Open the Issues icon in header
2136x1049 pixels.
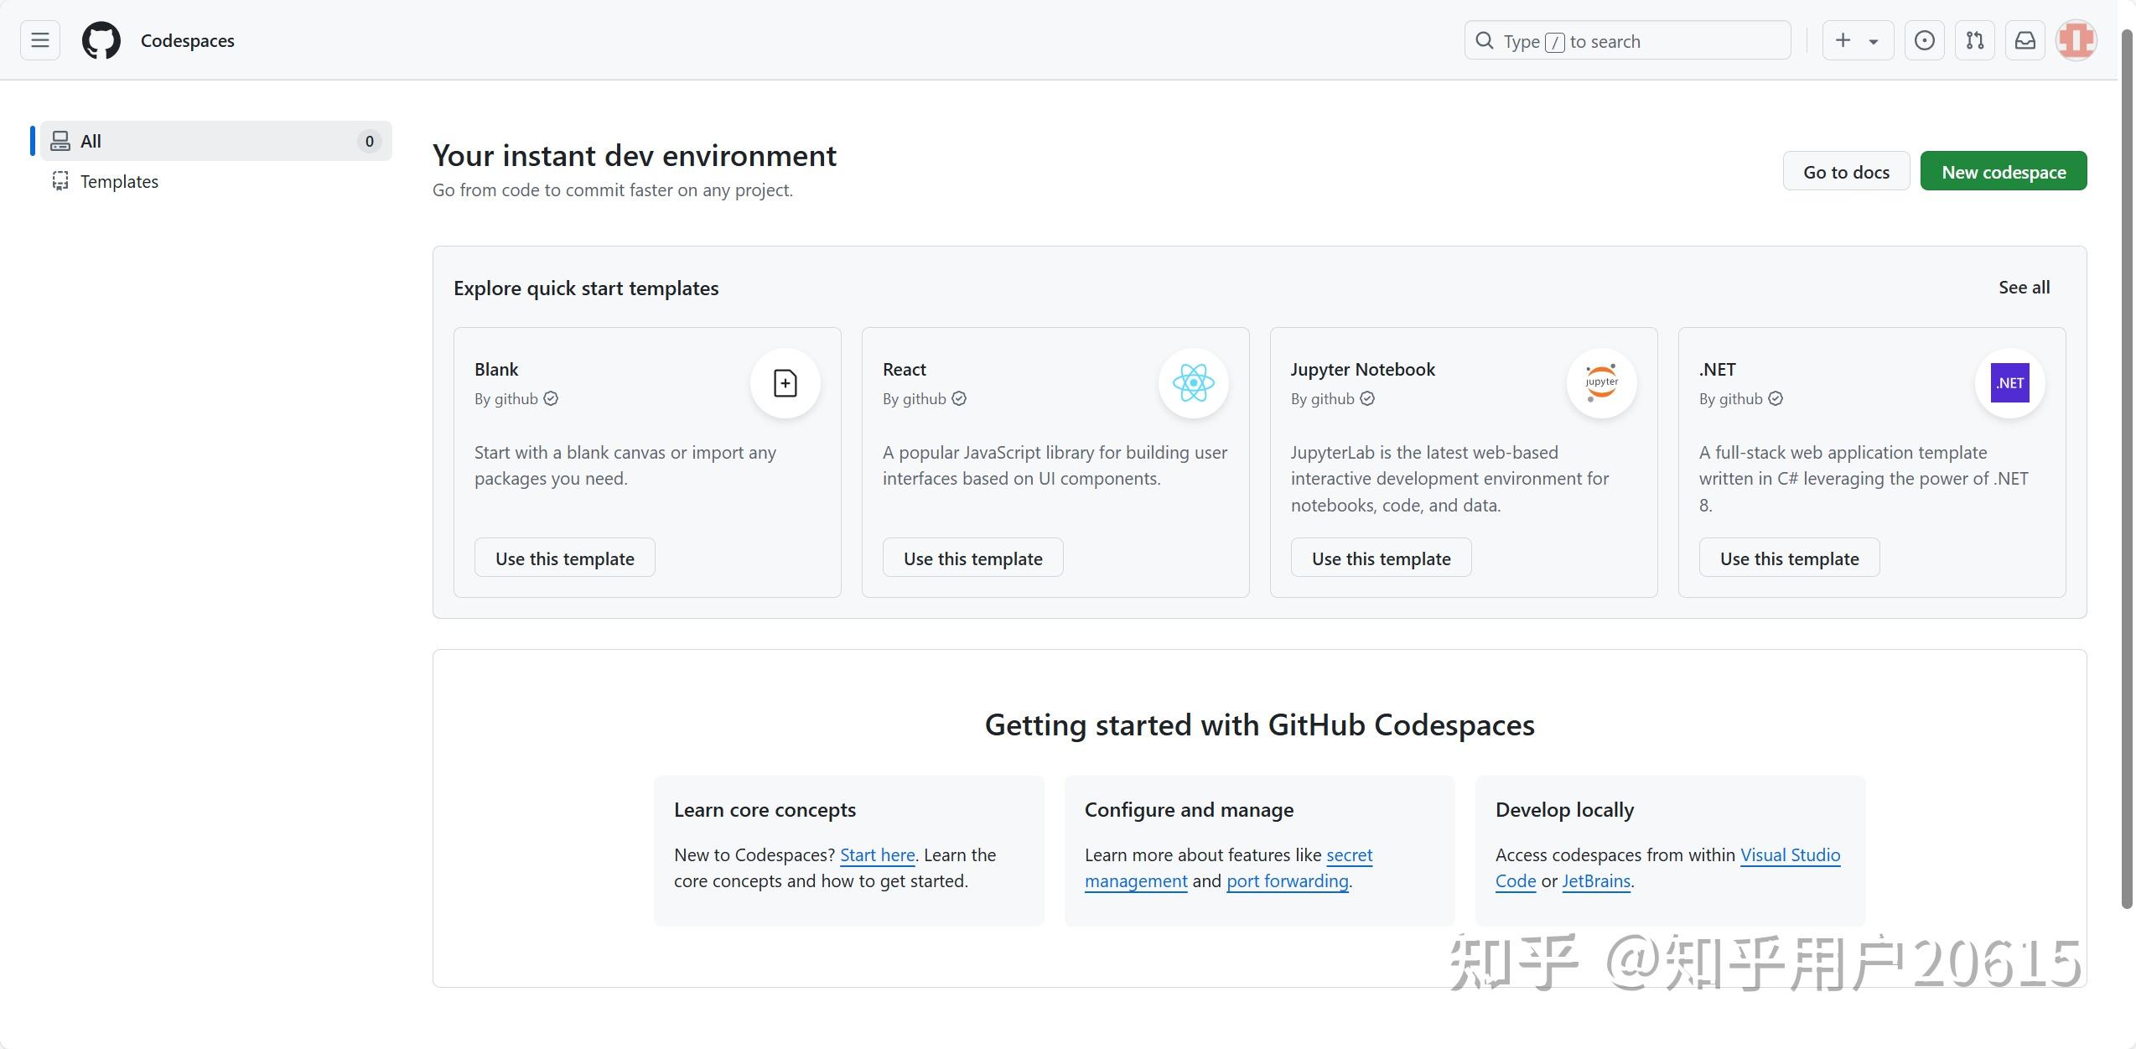point(1924,40)
